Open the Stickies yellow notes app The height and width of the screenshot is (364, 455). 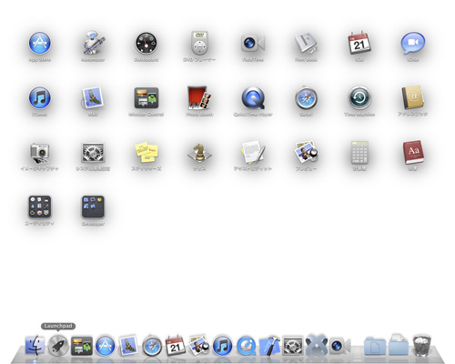147,153
